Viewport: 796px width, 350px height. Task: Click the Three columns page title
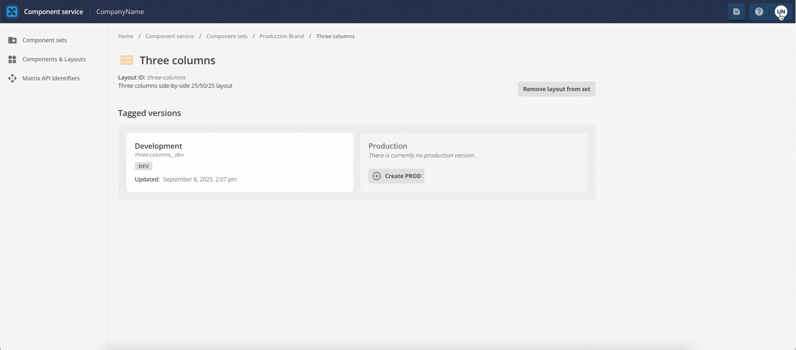tap(177, 60)
